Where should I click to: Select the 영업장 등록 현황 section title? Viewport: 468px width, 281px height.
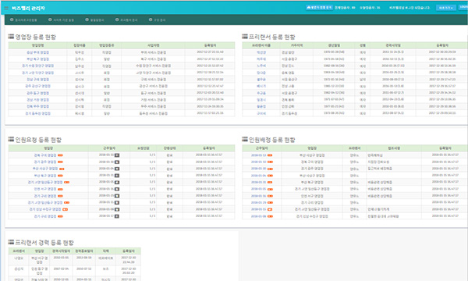[36, 37]
